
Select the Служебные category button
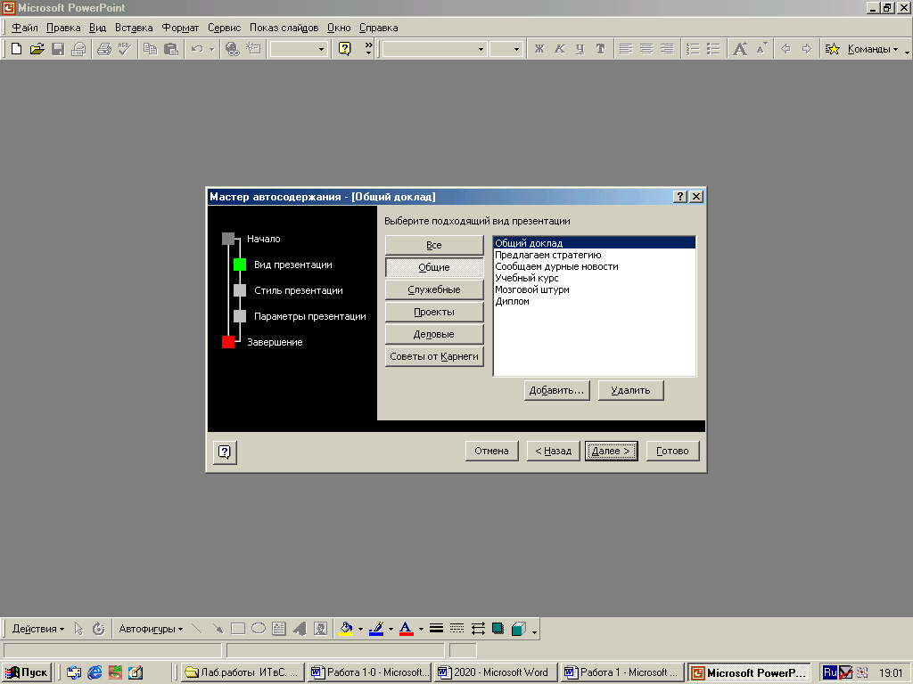coord(434,289)
